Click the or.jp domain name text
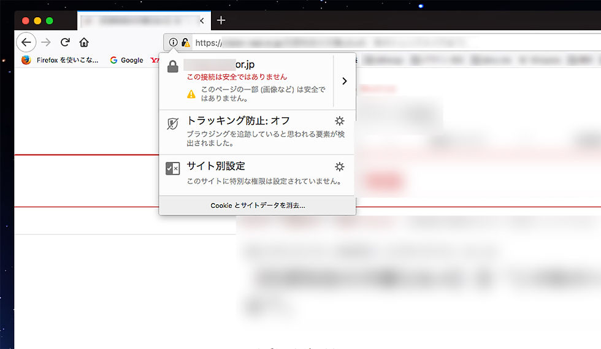Viewport: 601px width, 349px height. coord(245,64)
